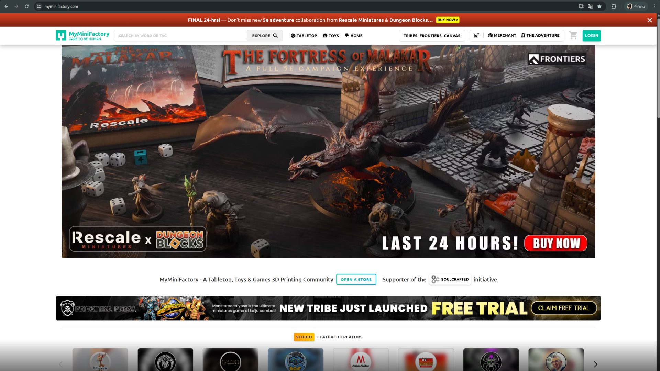Open the browser extensions puzzle icon

pyautogui.click(x=614, y=7)
